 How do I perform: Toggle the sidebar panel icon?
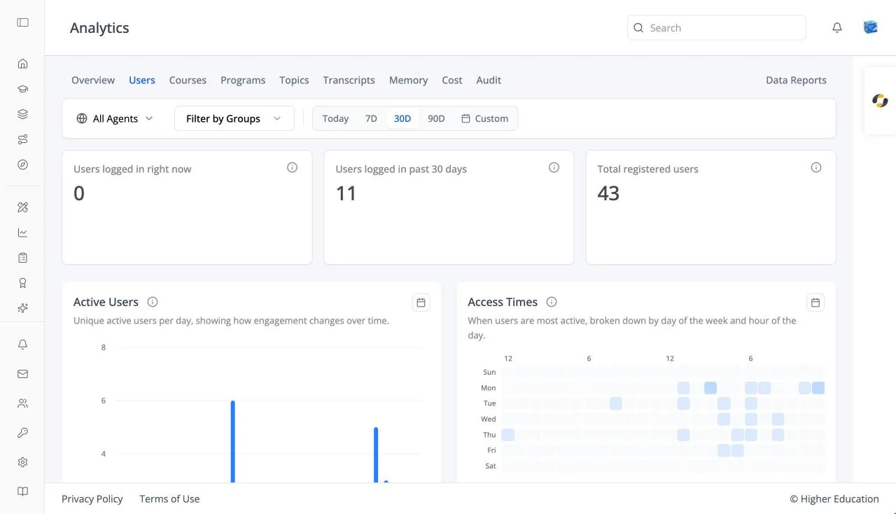click(x=22, y=22)
